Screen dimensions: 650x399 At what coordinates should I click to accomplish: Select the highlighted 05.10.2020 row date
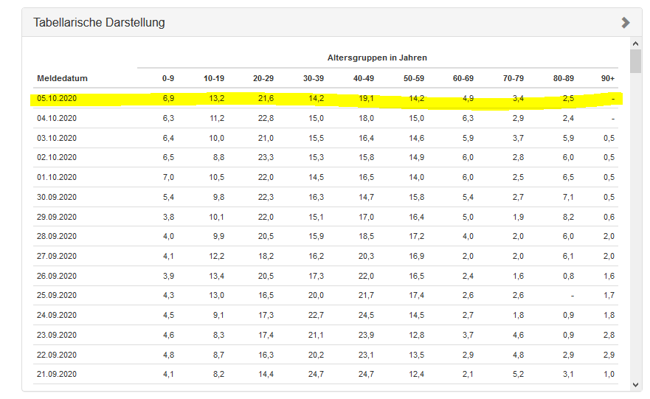(57, 98)
